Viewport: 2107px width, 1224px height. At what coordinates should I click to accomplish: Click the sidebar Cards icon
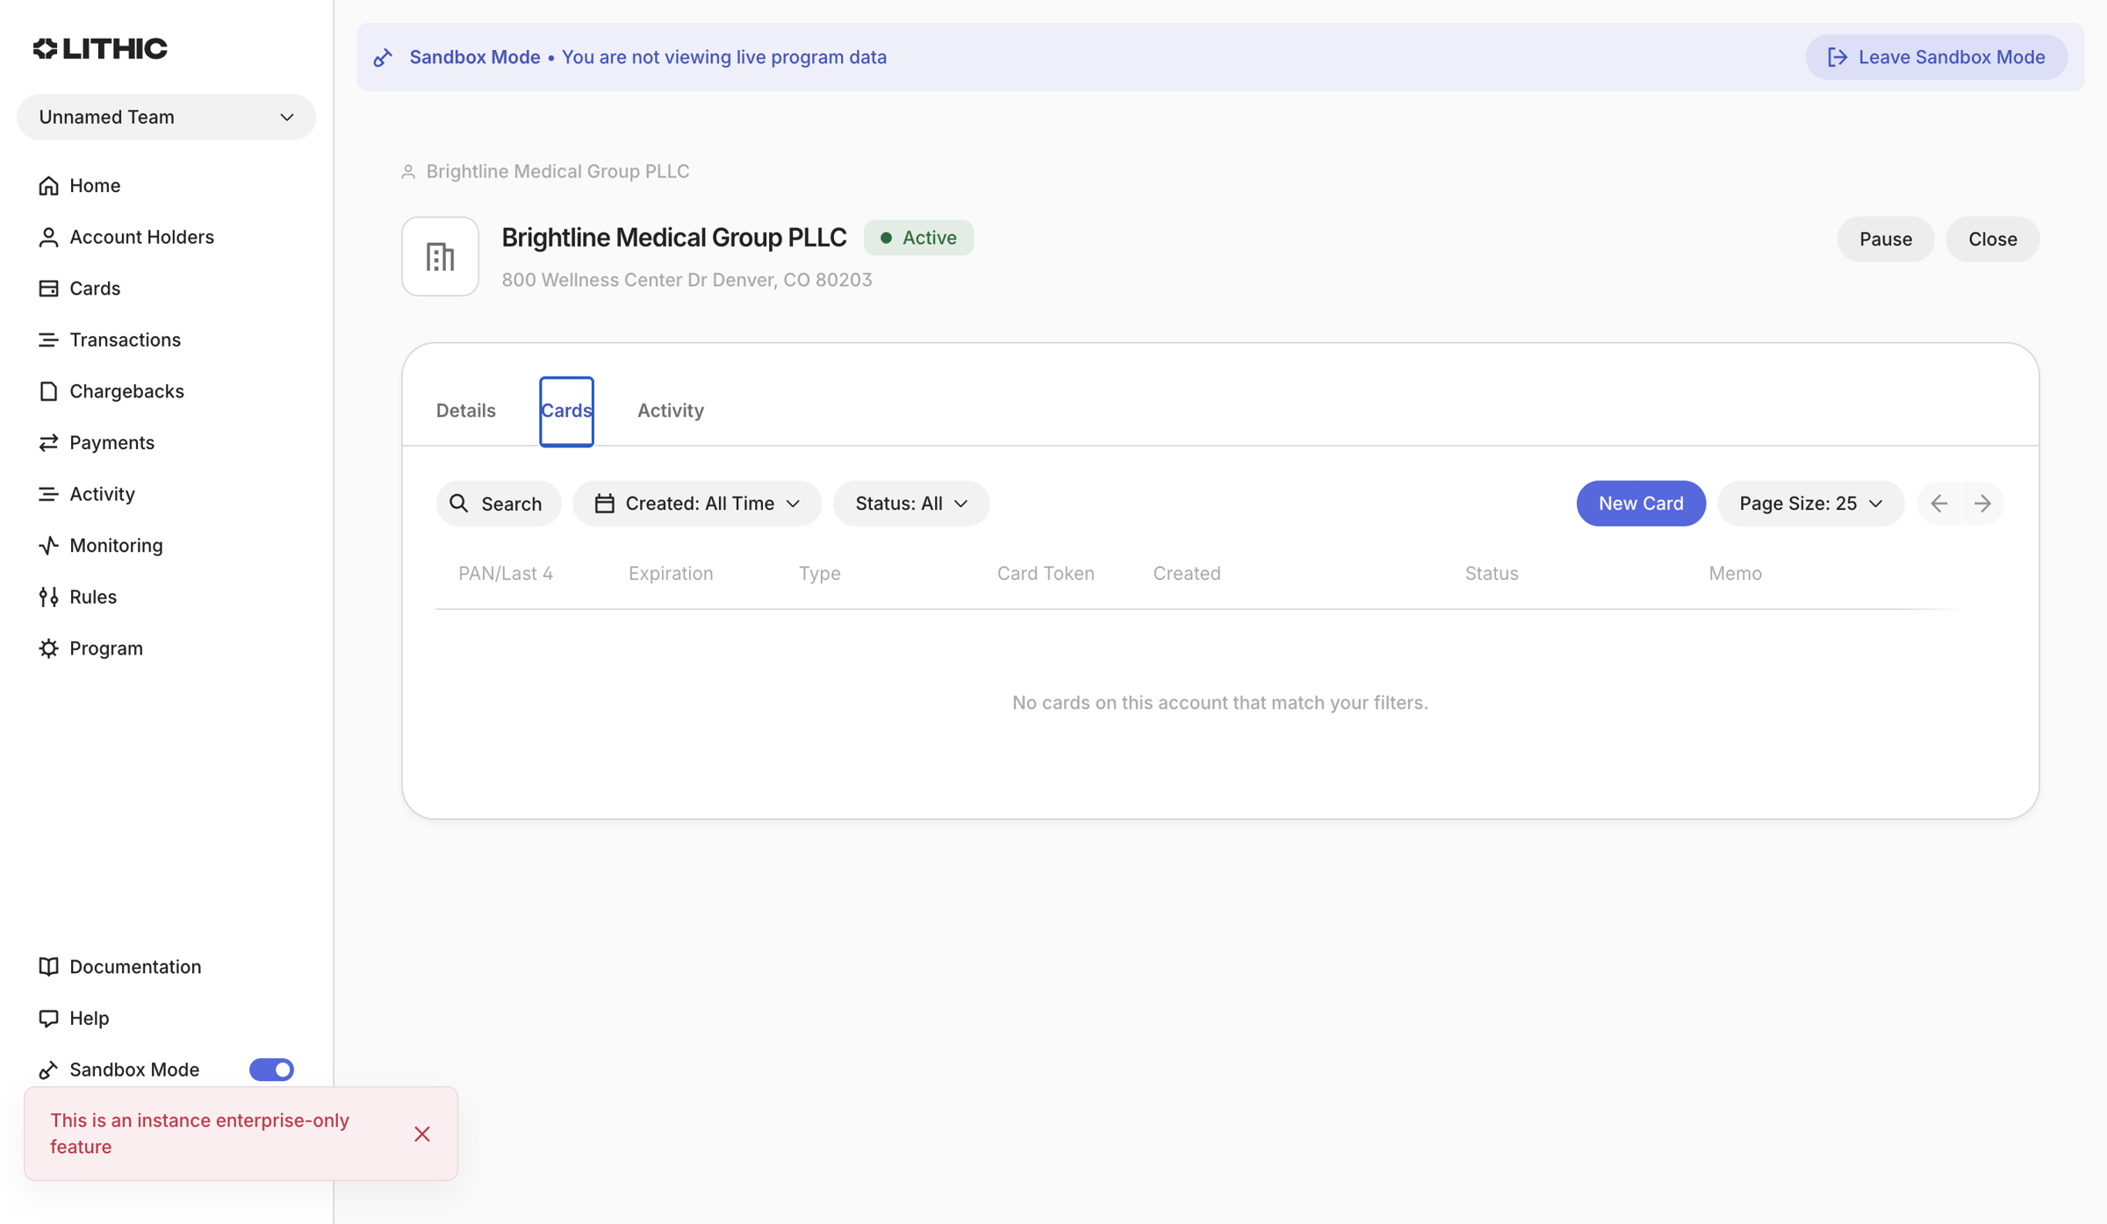[48, 288]
